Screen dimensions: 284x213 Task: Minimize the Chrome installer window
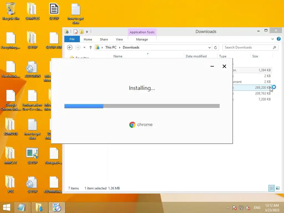212,66
